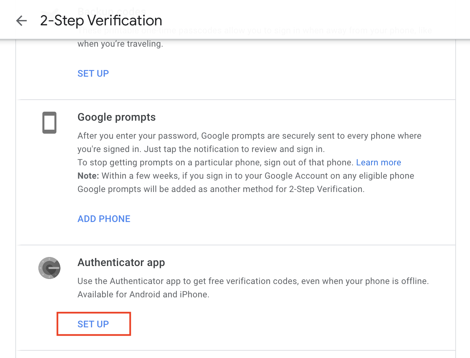This screenshot has height=358, width=470.
Task: Select the Authenticator app heading
Action: pos(121,263)
